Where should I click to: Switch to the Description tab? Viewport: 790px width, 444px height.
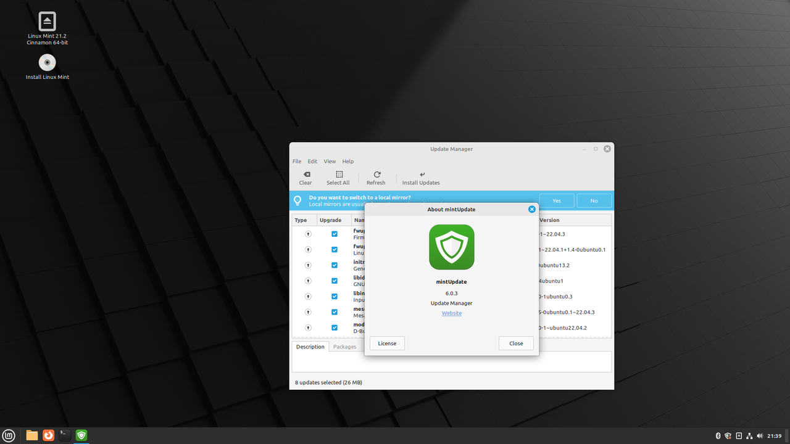(310, 347)
